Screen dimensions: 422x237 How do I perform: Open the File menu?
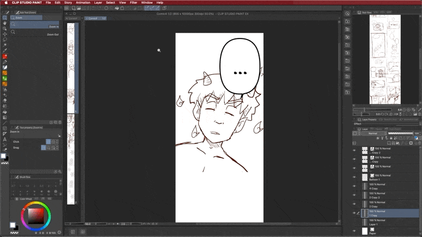pos(48,3)
